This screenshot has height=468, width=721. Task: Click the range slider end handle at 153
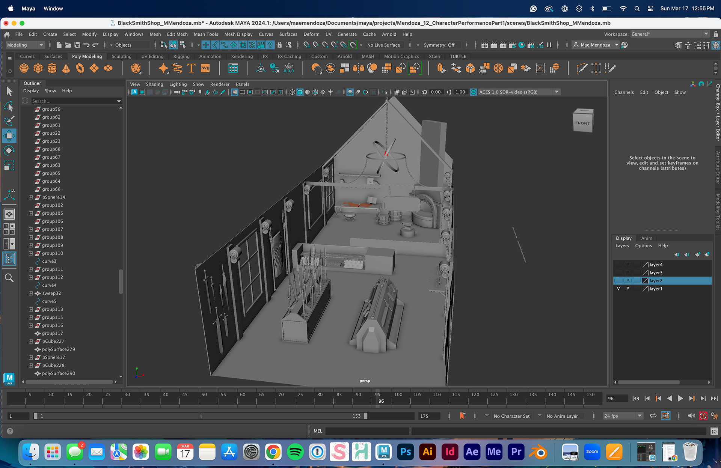coord(366,416)
